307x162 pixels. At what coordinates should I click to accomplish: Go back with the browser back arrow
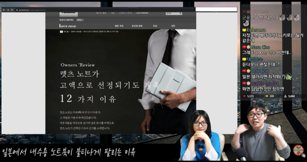pos(4,10)
